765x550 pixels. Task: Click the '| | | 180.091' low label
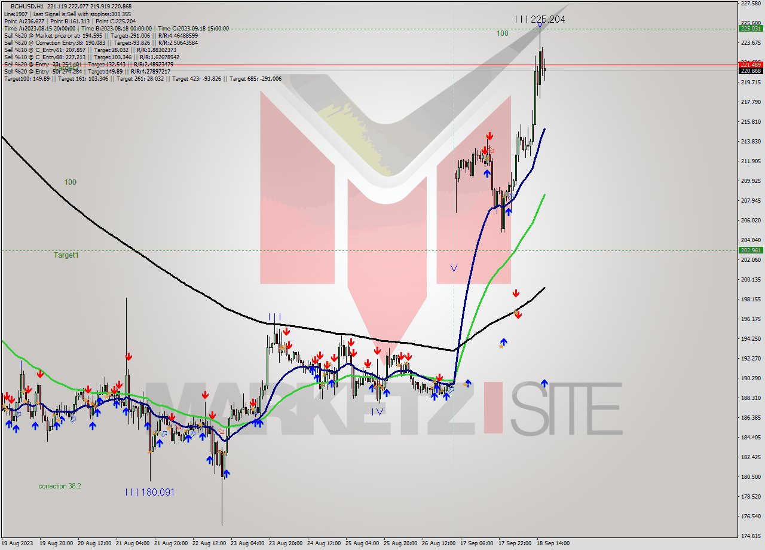[150, 492]
